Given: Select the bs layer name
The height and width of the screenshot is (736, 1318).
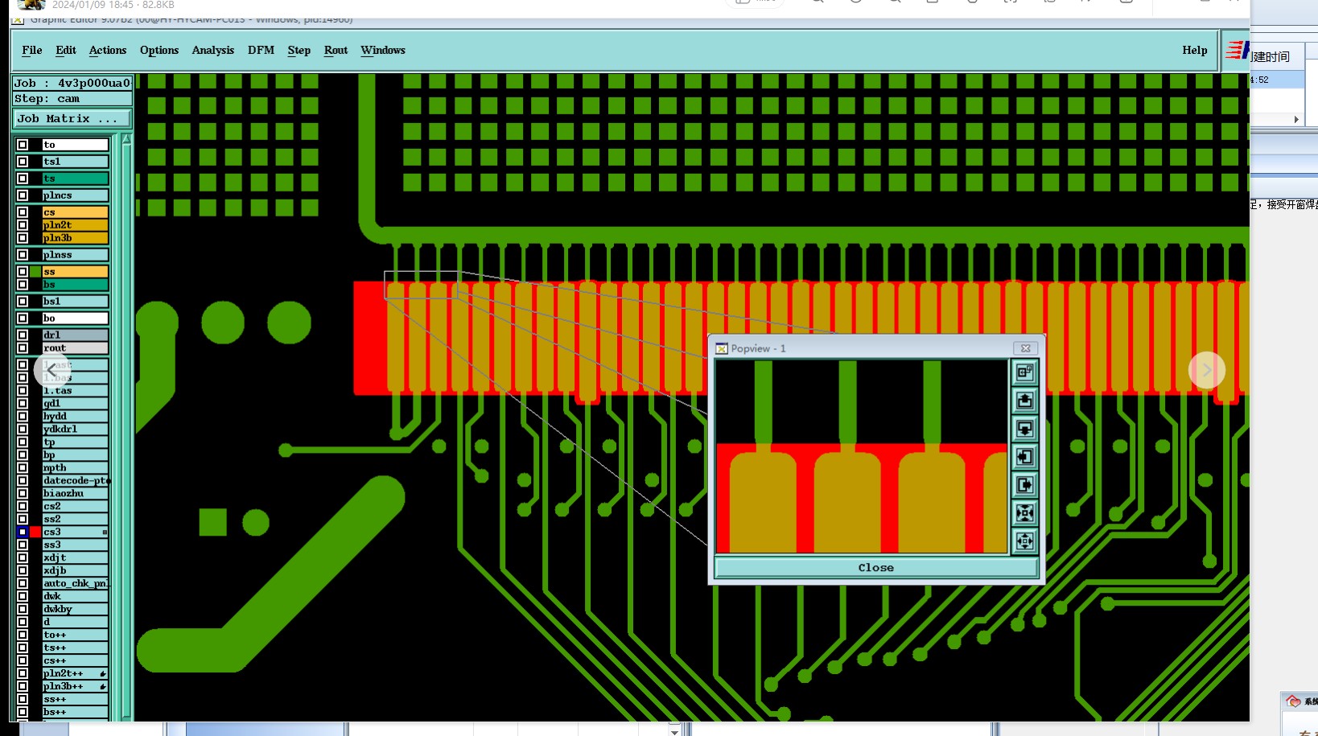Looking at the screenshot, I should pyautogui.click(x=75, y=285).
